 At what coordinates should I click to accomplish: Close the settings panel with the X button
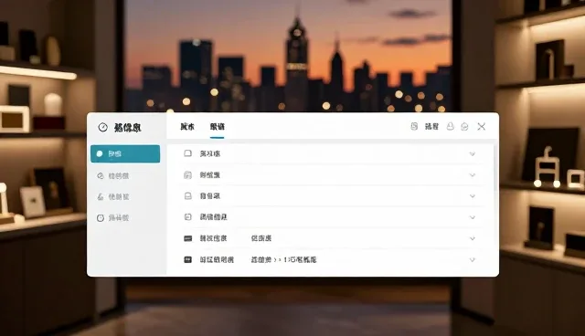[x=482, y=127]
